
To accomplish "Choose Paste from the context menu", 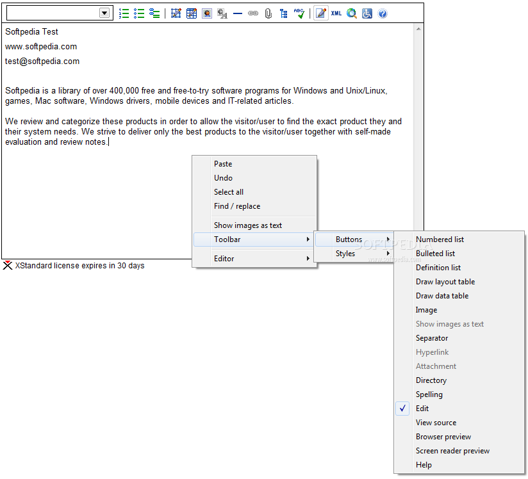I will [x=254, y=164].
